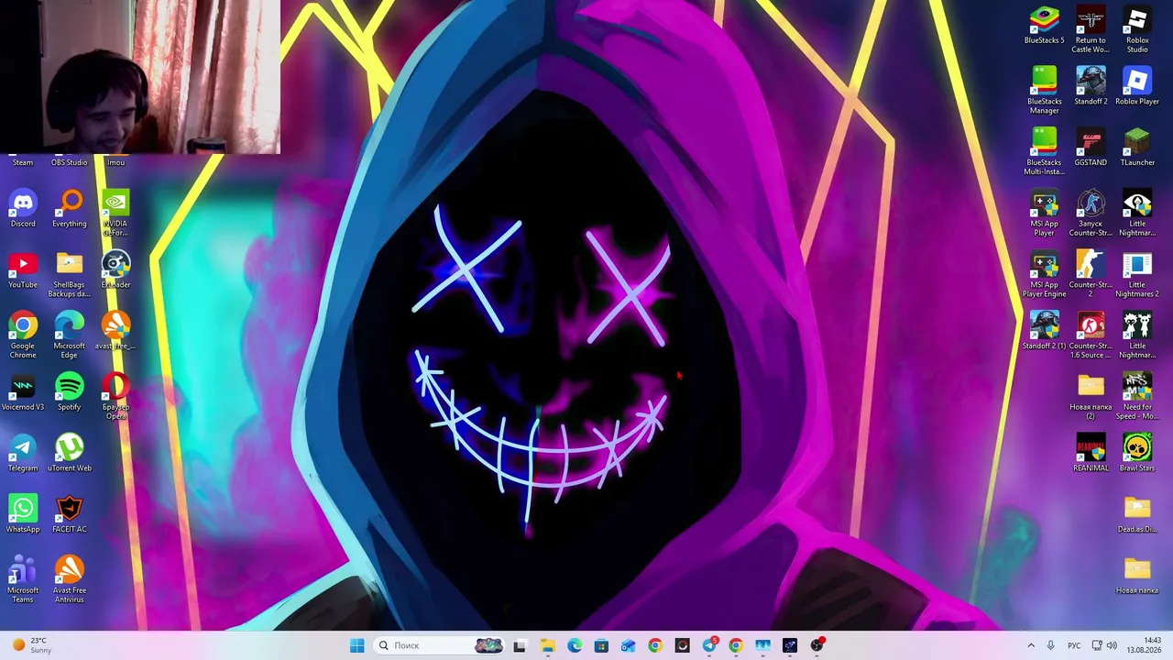Select the TLauncher Minecraft icon
1173x660 pixels.
pos(1137,148)
